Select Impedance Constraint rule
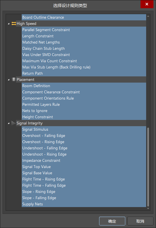The height and width of the screenshot is (228, 156). coord(84,160)
